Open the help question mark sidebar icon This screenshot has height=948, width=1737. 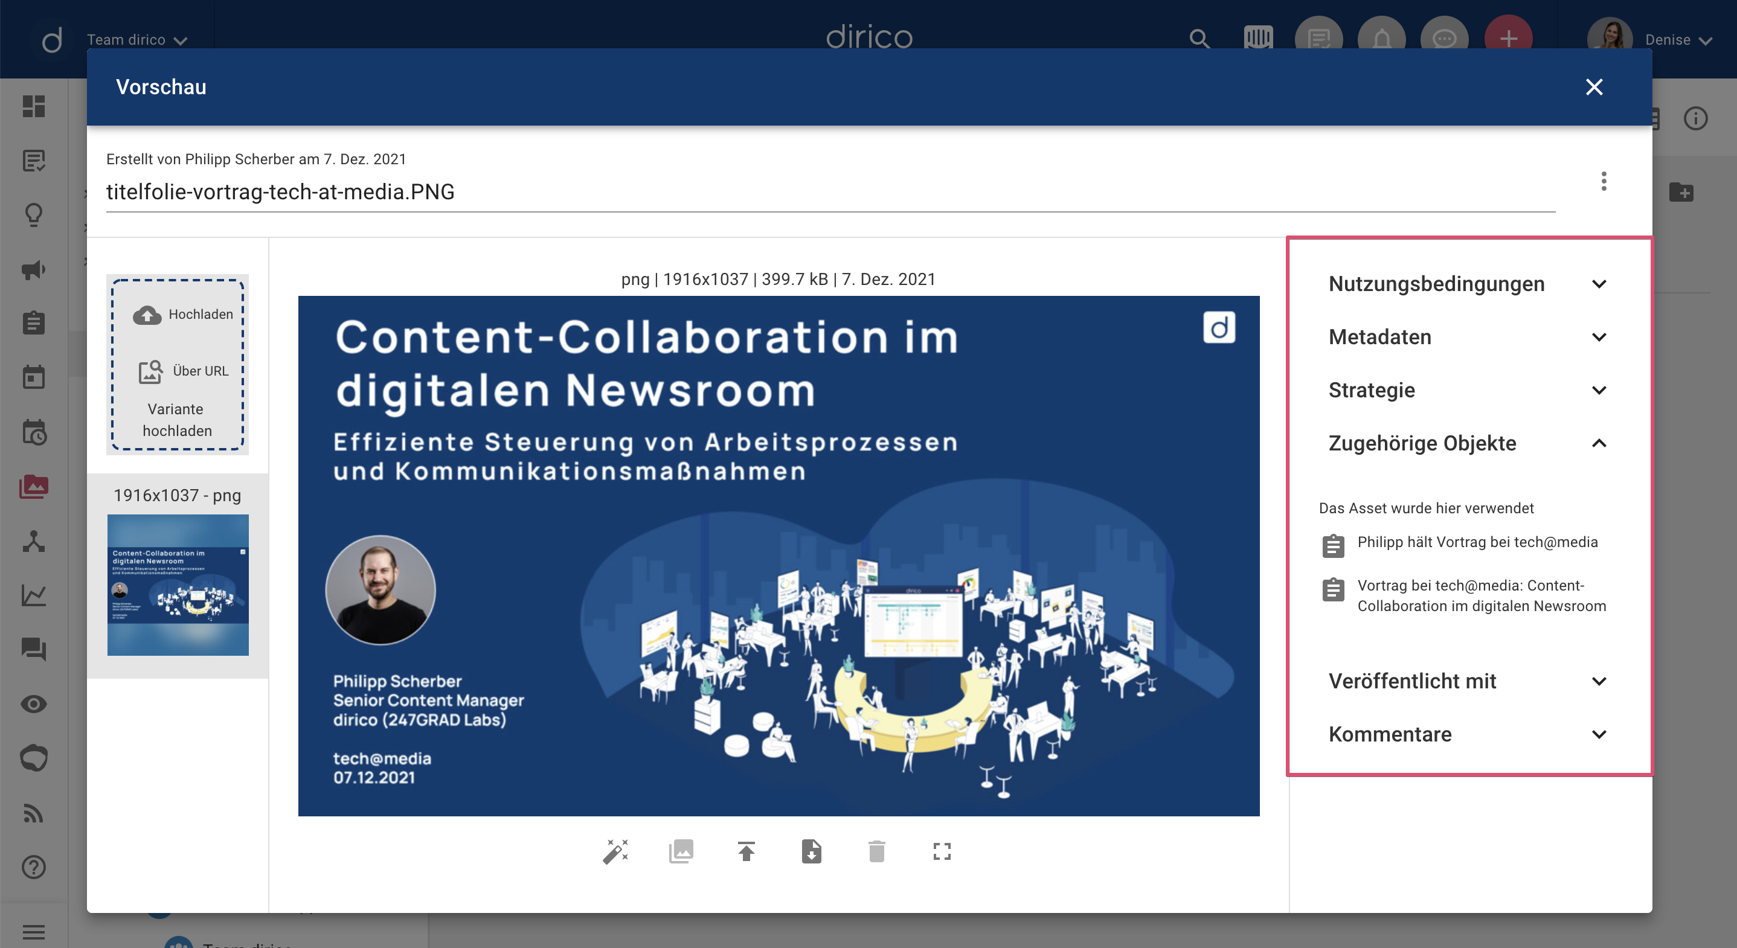click(x=34, y=867)
